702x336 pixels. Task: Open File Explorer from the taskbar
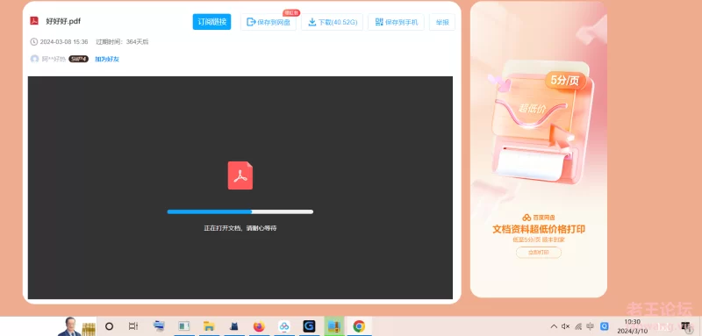pos(209,326)
